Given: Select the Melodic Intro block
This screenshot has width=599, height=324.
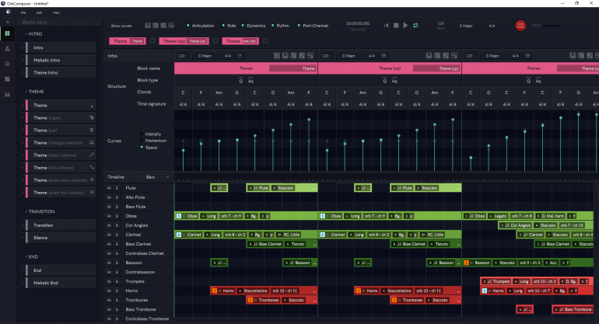Looking at the screenshot, I should pyautogui.click(x=61, y=61).
